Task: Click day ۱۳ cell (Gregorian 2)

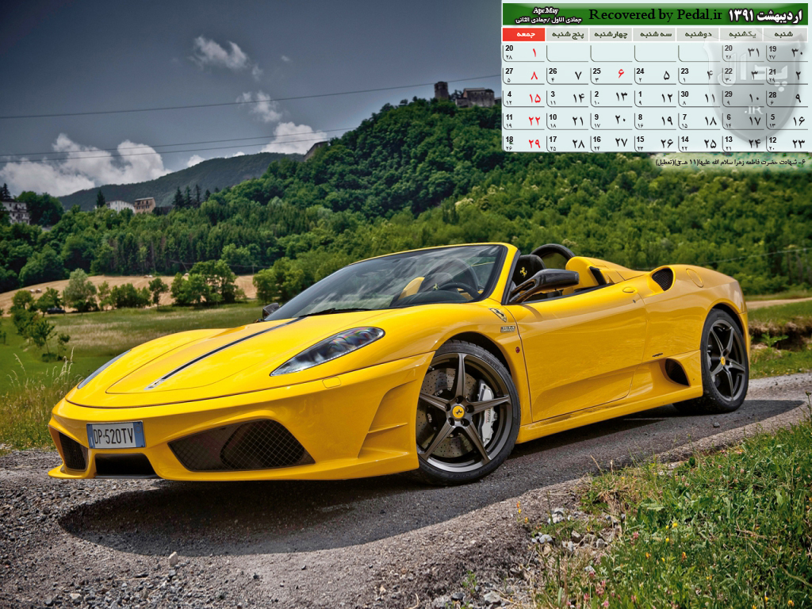Action: (x=611, y=98)
